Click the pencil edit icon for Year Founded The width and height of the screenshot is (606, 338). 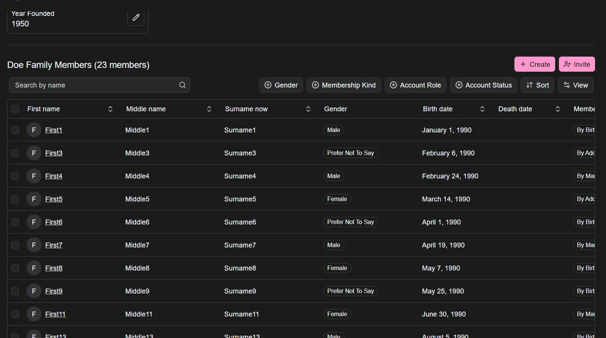[136, 17]
